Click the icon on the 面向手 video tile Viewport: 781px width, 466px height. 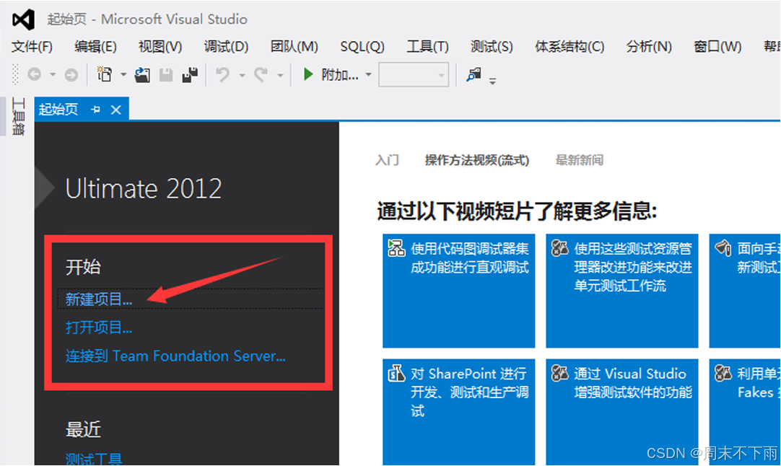723,248
